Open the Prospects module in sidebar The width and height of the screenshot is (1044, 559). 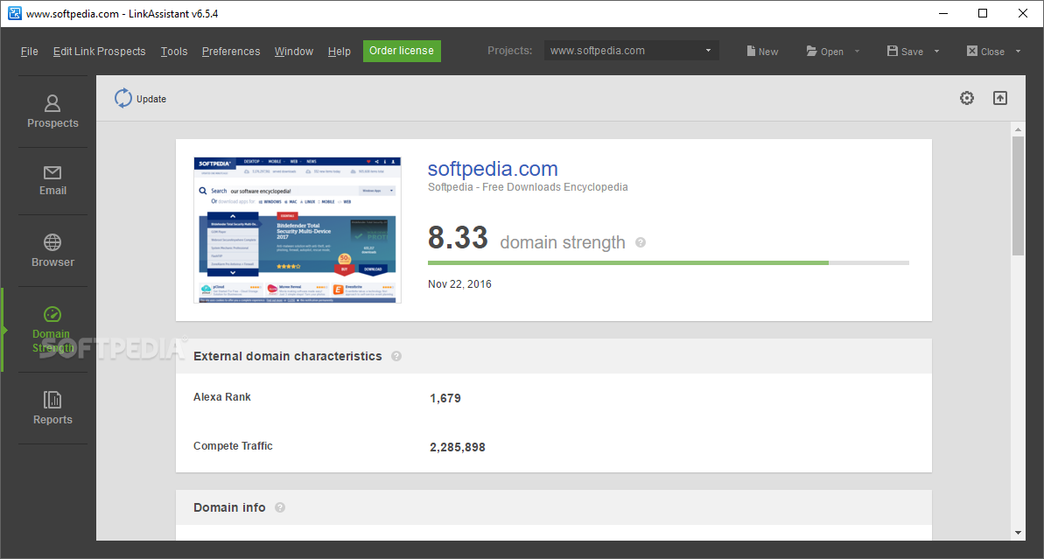[53, 111]
